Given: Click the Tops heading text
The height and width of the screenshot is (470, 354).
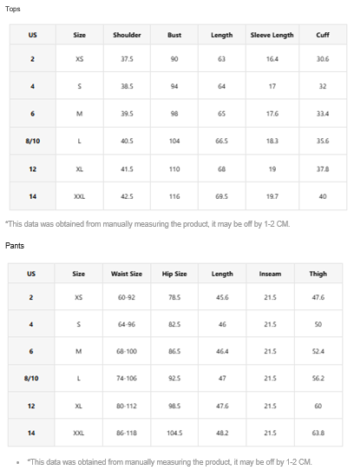Looking at the screenshot, I should coord(12,9).
